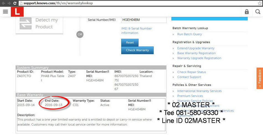Click the Check Warranty button
This screenshot has height=135, width=263.
[x=137, y=50]
